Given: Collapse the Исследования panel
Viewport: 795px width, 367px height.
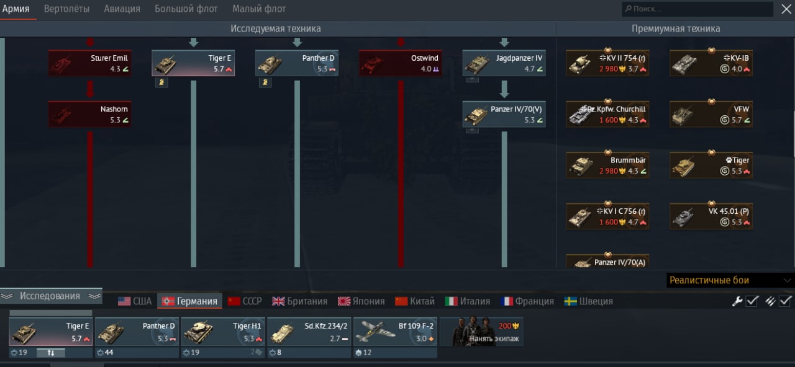Looking at the screenshot, I should (51, 296).
